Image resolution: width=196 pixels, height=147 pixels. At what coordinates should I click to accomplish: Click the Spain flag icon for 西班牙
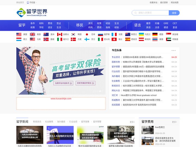(x=128, y=39)
